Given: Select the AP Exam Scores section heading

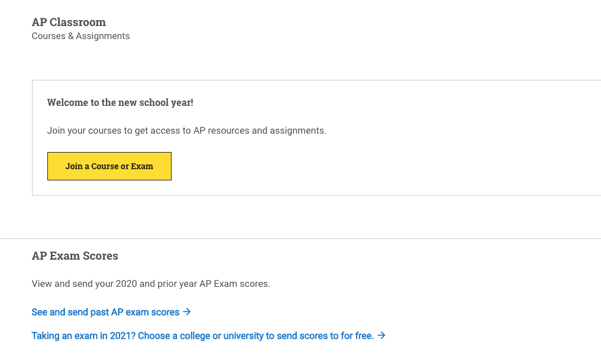Looking at the screenshot, I should pyautogui.click(x=75, y=256).
